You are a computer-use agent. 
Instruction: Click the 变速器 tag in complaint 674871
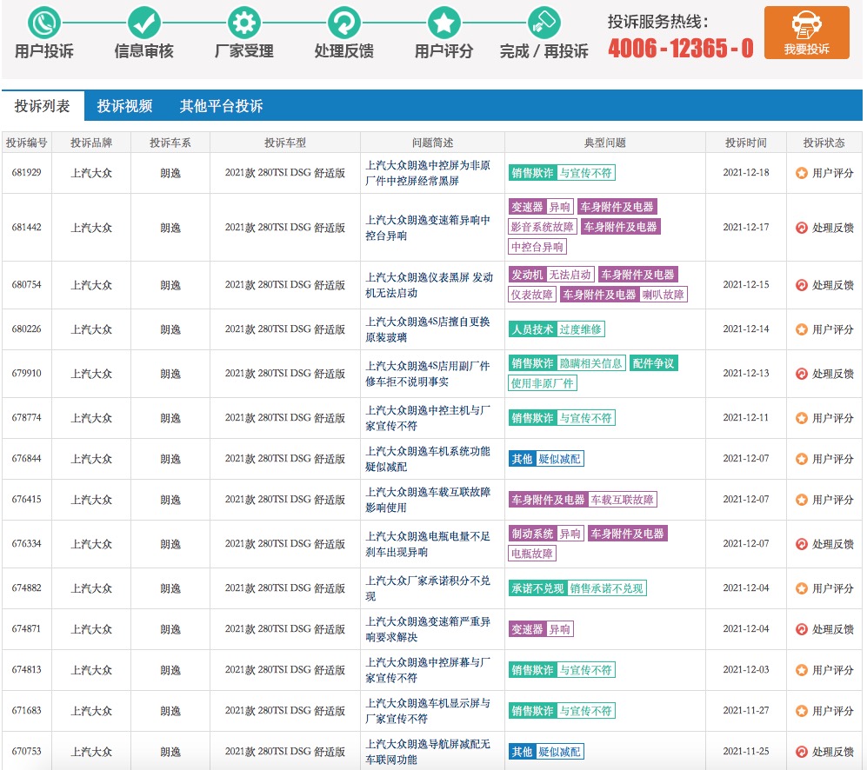click(527, 629)
